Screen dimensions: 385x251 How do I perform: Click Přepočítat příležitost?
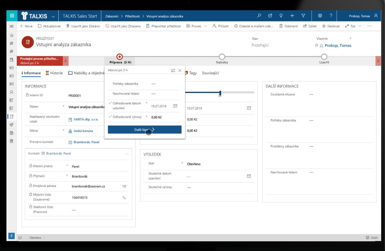coord(163,26)
